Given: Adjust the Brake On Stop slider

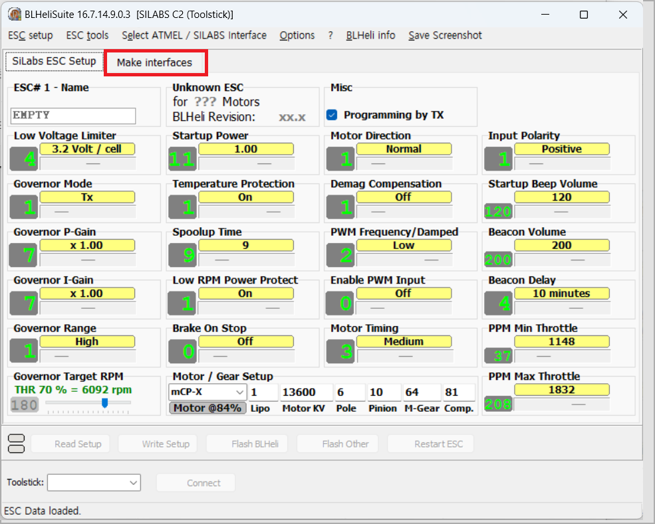Looking at the screenshot, I should pyautogui.click(x=247, y=356).
